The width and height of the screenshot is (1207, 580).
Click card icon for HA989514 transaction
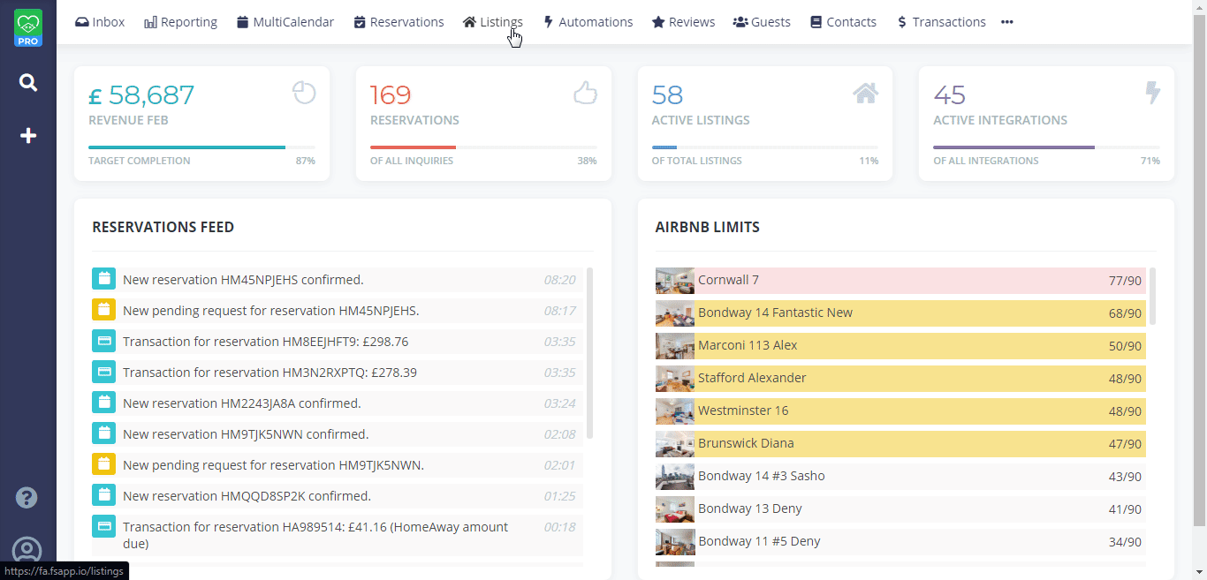(103, 527)
